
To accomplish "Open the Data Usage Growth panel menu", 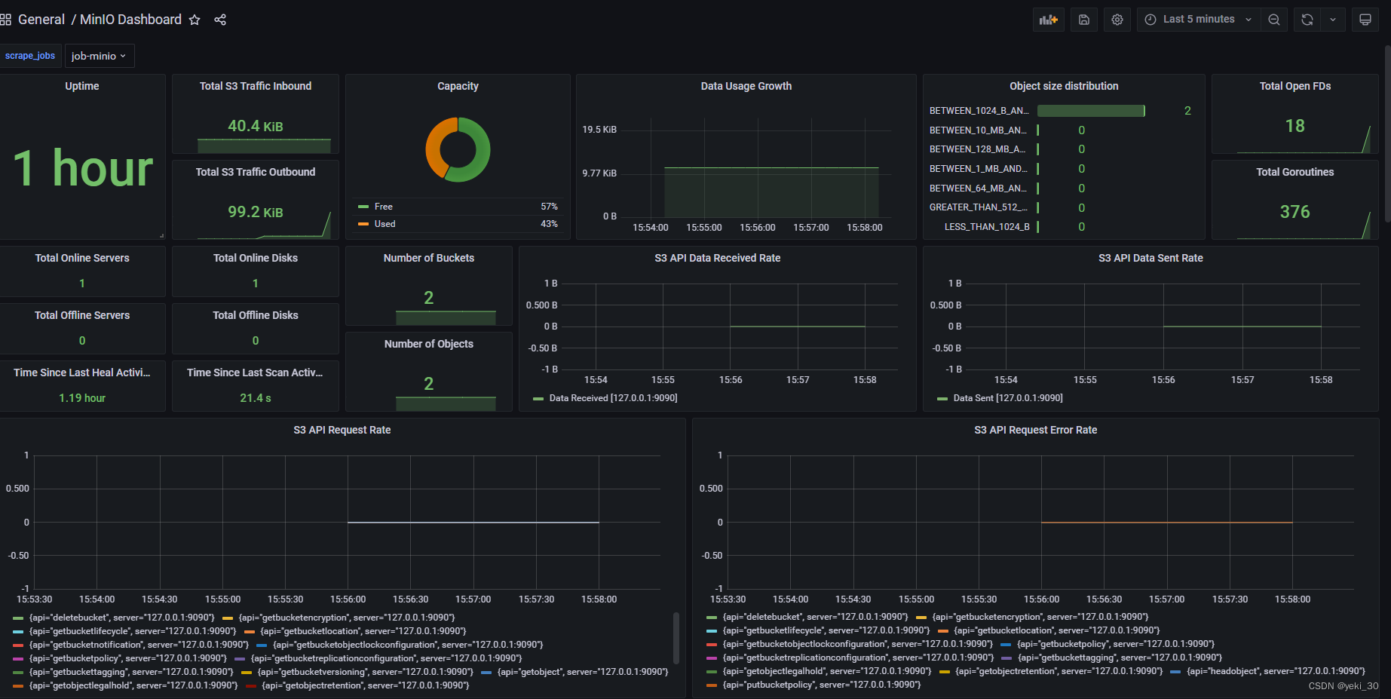I will [746, 86].
